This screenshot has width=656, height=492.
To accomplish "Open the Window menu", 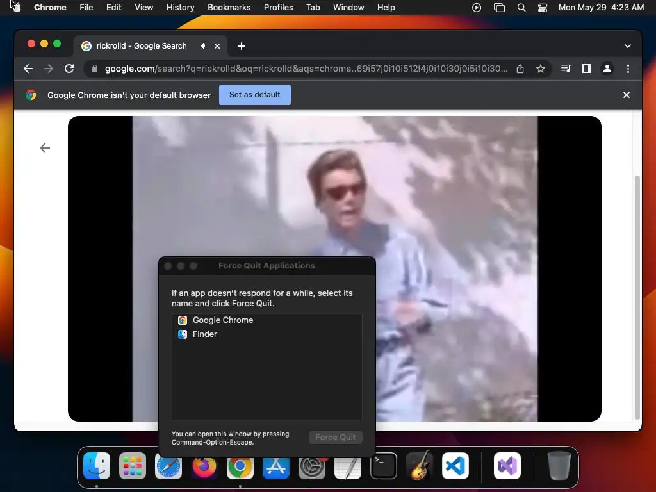I will pos(348,7).
